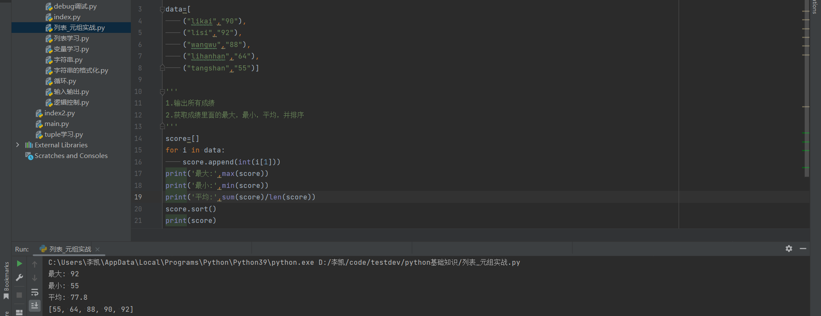
Task: Open index2.py in project tree
Action: 59,113
